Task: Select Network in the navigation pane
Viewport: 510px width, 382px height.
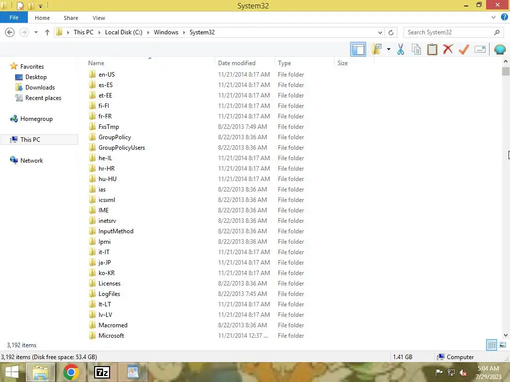Action: point(31,161)
